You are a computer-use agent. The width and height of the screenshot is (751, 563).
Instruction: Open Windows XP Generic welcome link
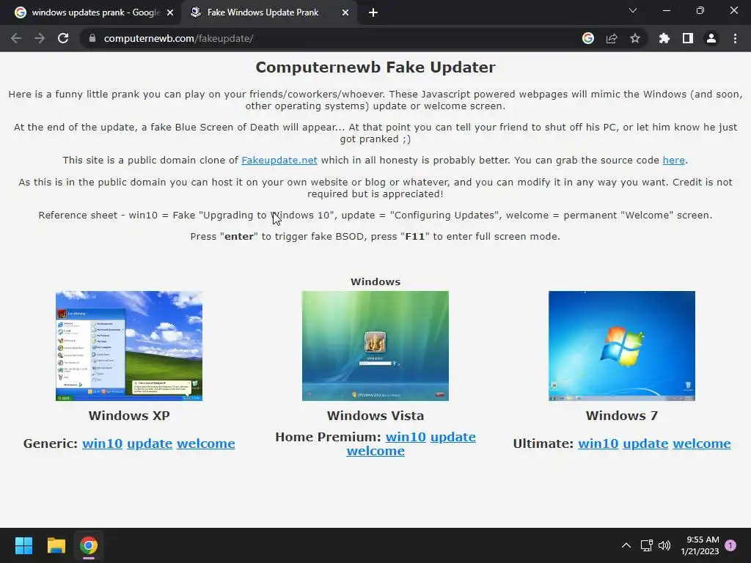pyautogui.click(x=206, y=444)
